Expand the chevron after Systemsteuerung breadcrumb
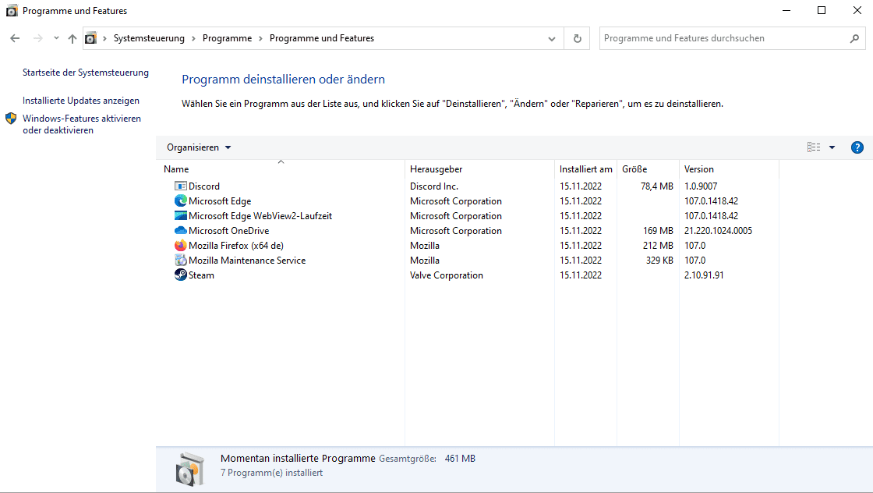 coord(194,38)
